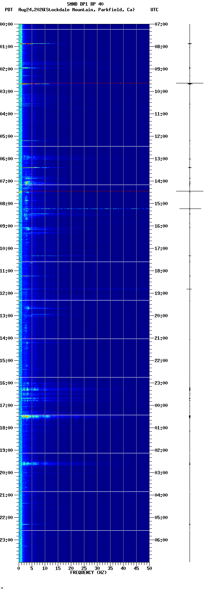Click the PDT time label '19:00'
This screenshot has width=206, height=592.
(6, 450)
